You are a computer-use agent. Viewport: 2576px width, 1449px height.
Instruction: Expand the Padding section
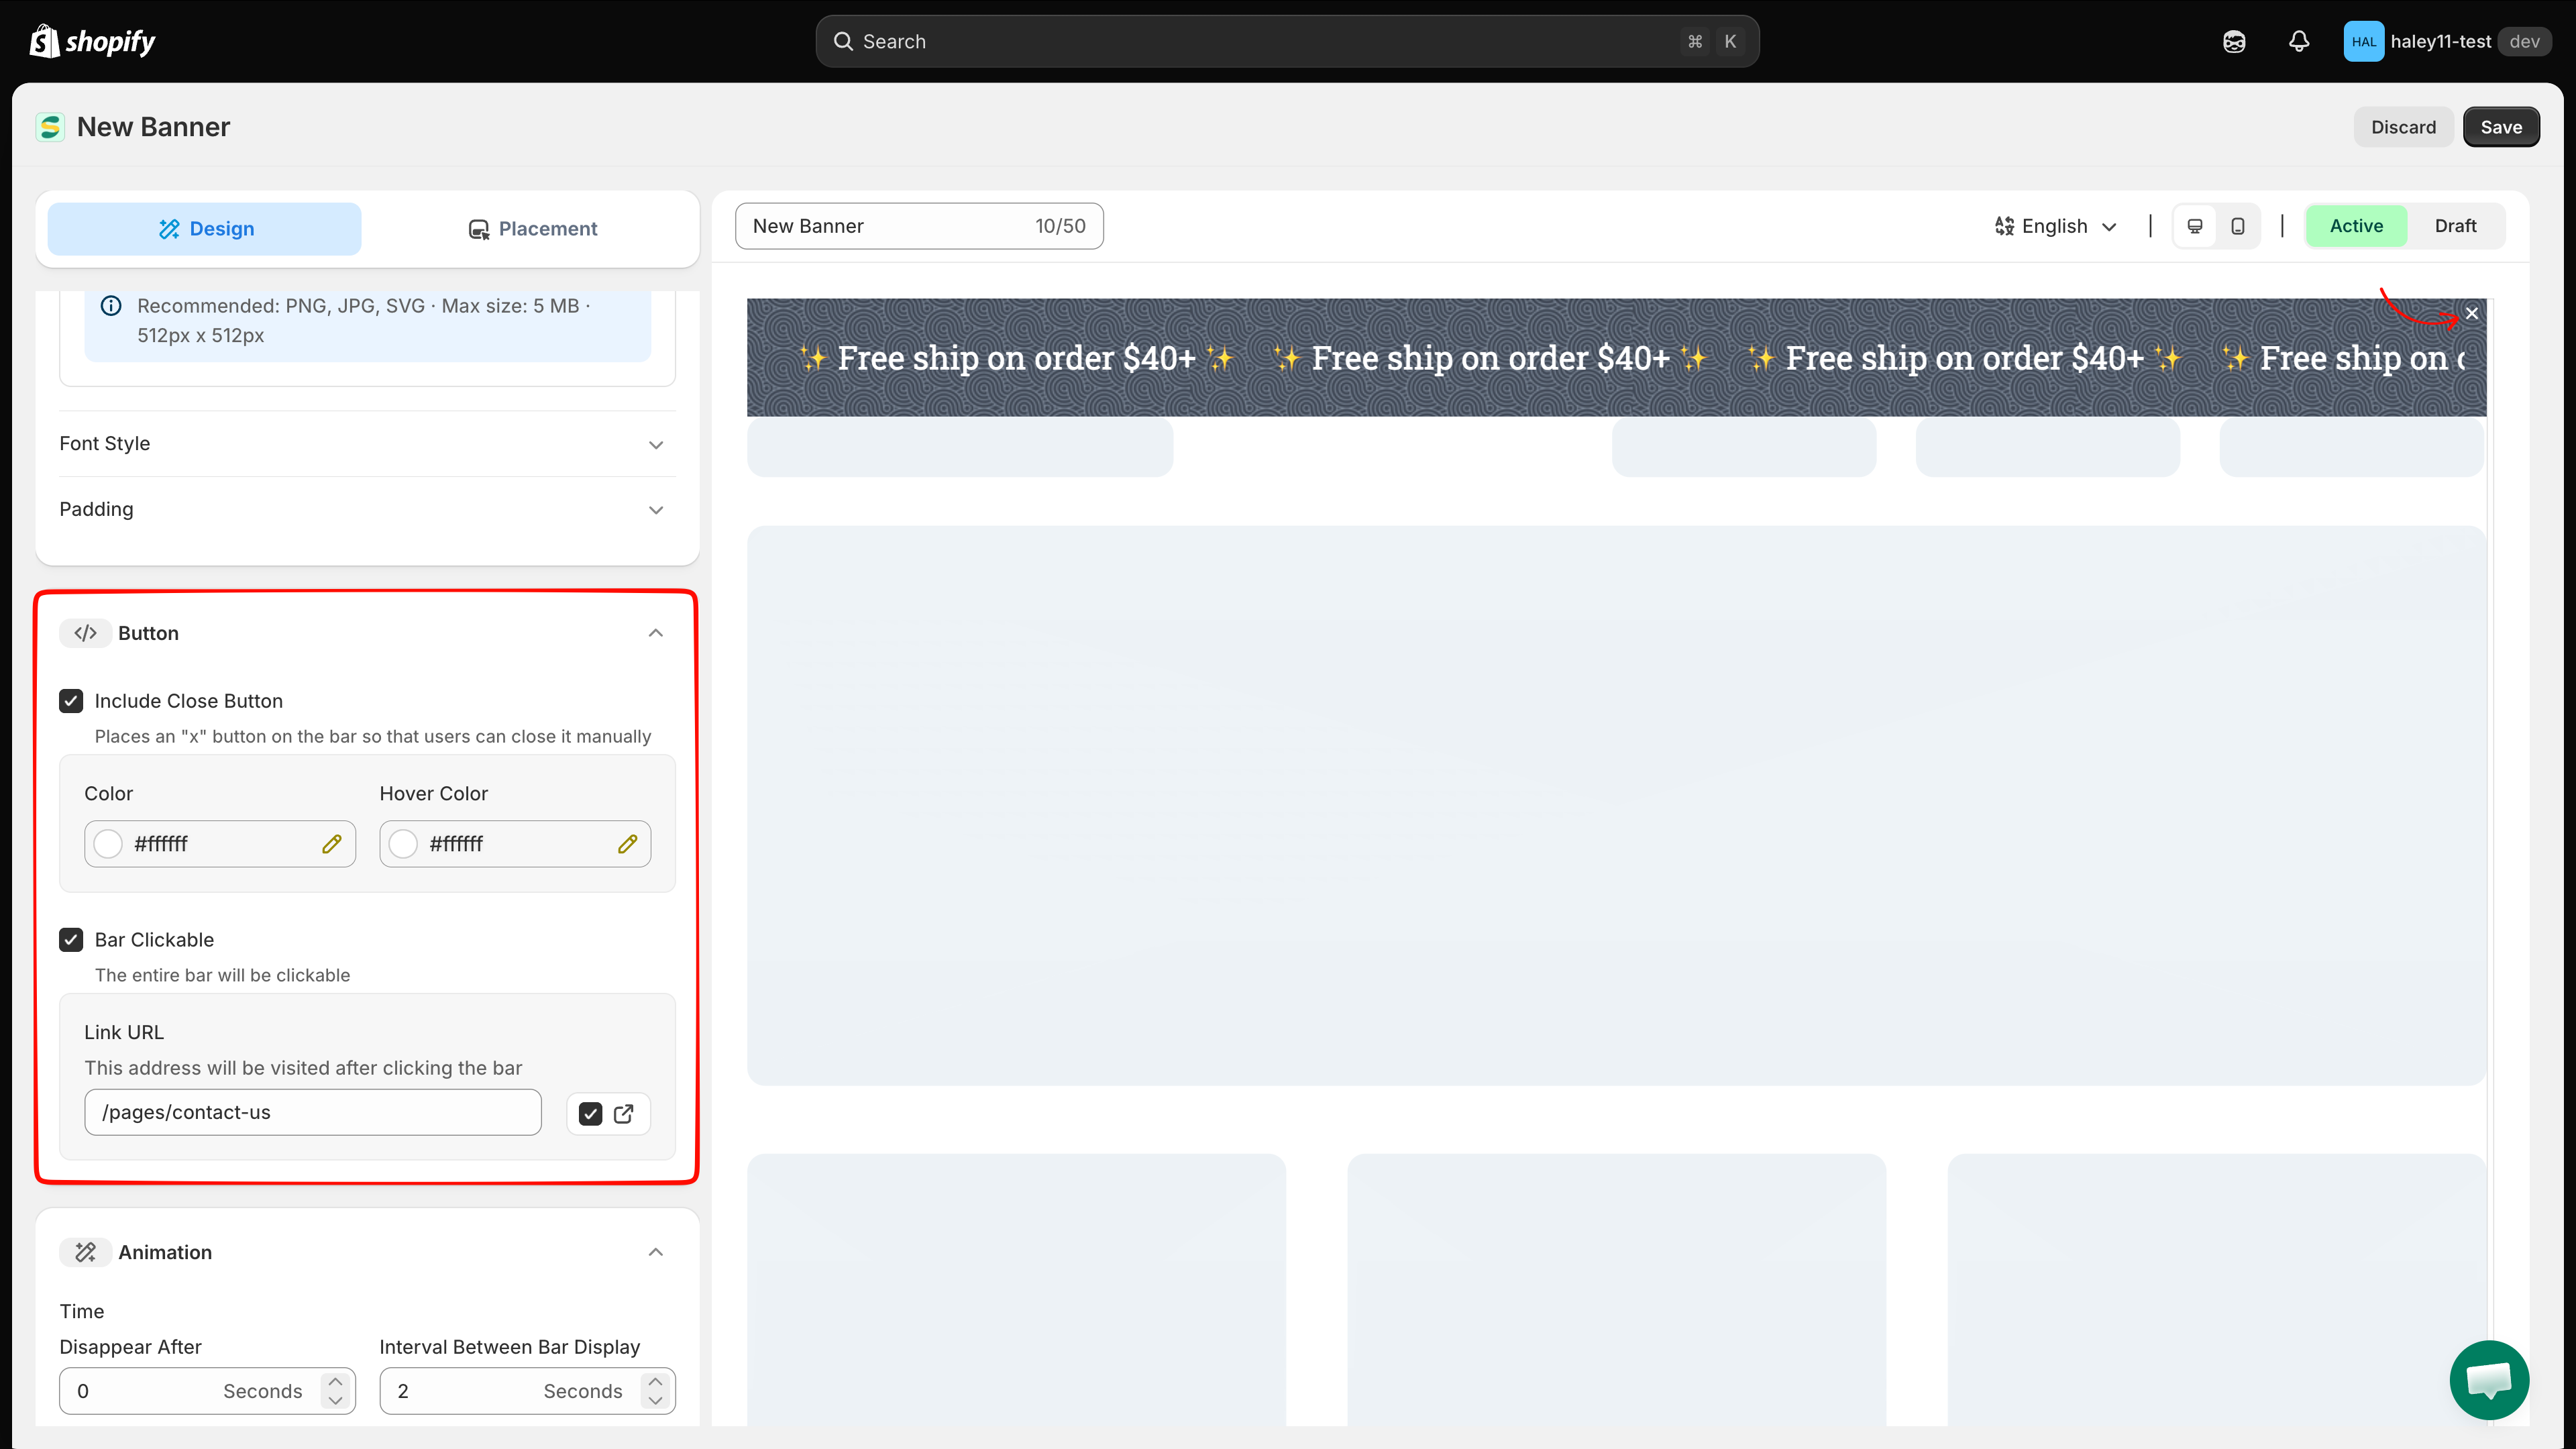[x=367, y=509]
